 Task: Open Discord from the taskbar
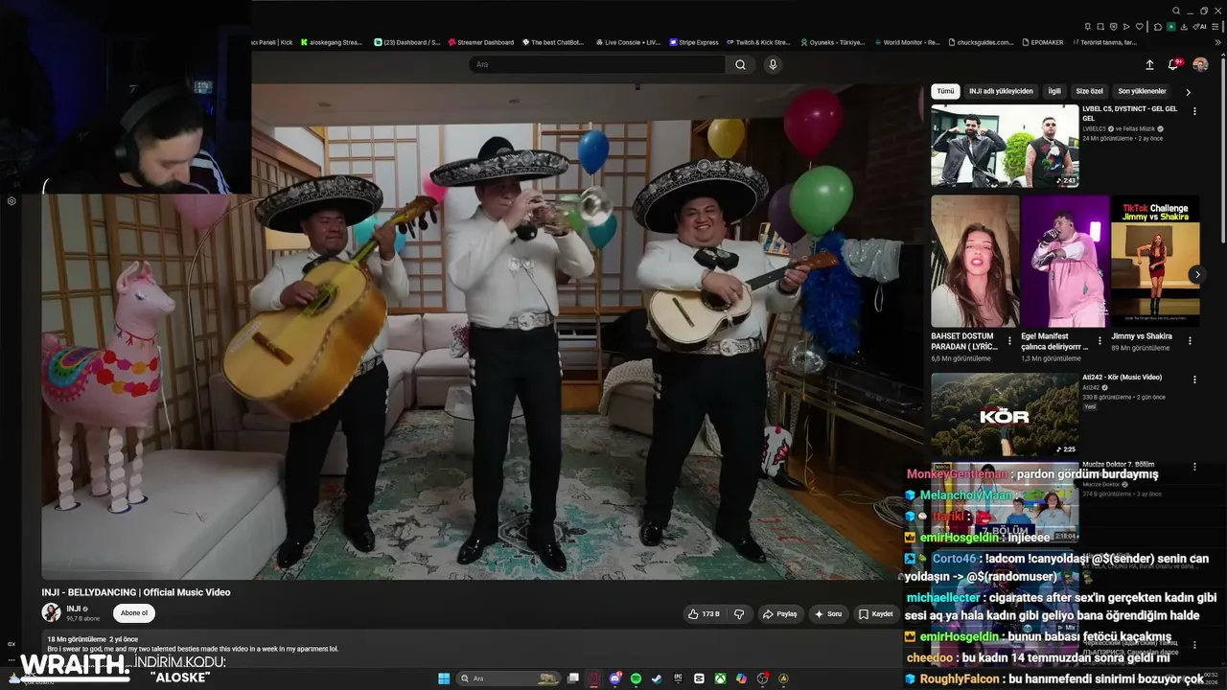point(615,678)
